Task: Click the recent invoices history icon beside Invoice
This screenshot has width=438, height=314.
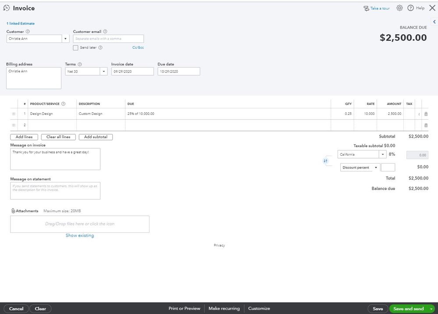Action: click(x=7, y=8)
